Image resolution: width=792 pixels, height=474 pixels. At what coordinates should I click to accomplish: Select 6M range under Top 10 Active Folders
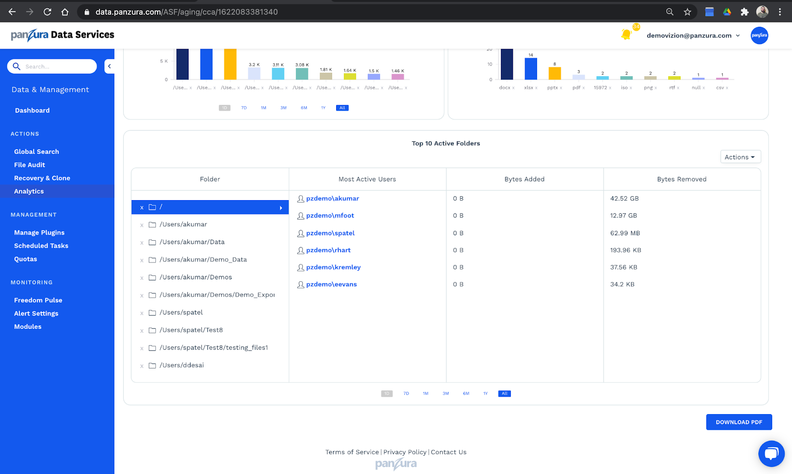point(466,394)
